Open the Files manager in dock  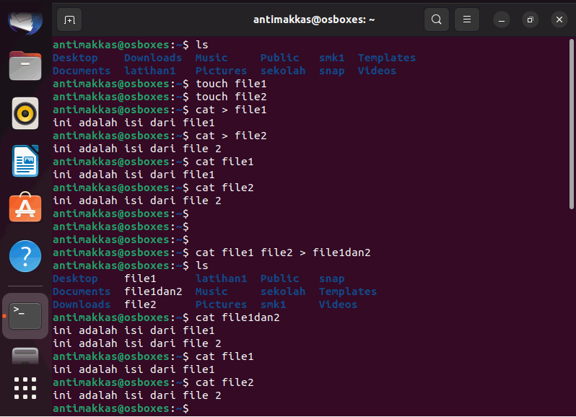tap(25, 66)
